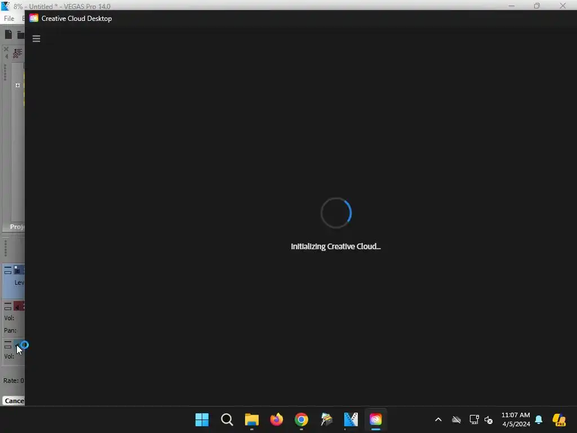Open the video track menu icon
Screen dimensions: 577x433
(x=8, y=271)
